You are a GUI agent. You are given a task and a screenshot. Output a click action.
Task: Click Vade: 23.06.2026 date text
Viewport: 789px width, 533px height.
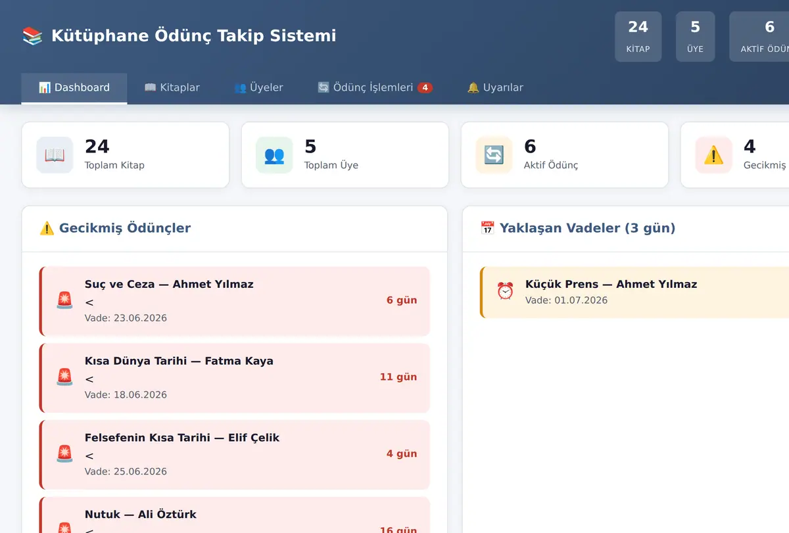[x=126, y=318]
